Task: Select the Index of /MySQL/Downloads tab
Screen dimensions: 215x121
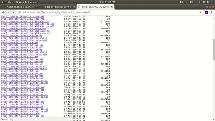Action: pos(95,7)
